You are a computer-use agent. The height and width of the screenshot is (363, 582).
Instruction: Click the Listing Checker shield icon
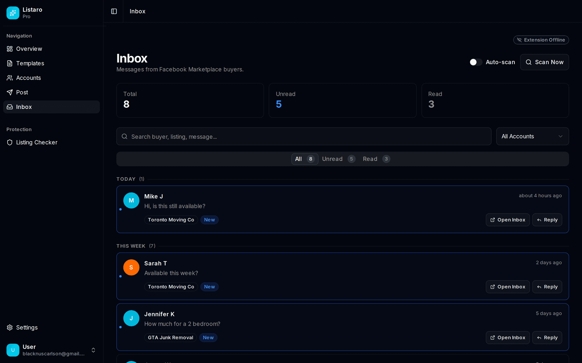10,142
